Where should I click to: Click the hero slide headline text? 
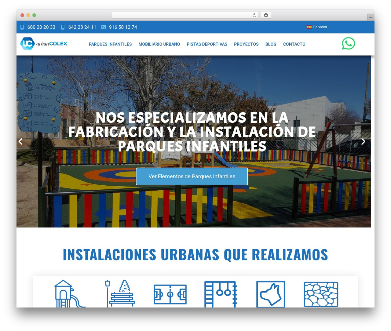(192, 132)
